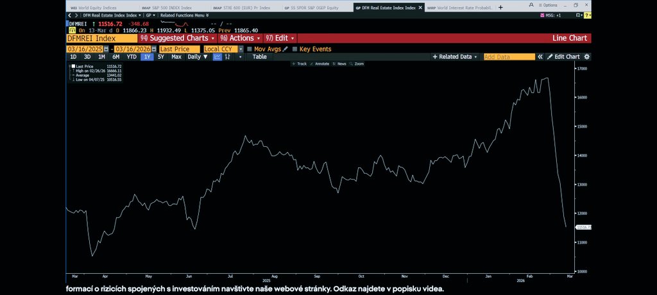Viewport: 657px width, 295px height.
Task: Select the YTD time range
Action: tap(132, 57)
